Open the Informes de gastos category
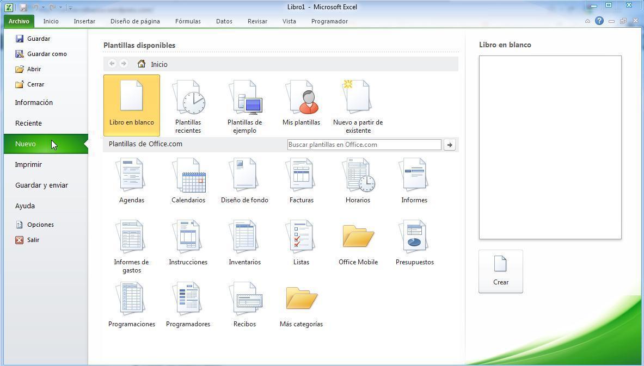This screenshot has width=644, height=366. click(x=131, y=246)
